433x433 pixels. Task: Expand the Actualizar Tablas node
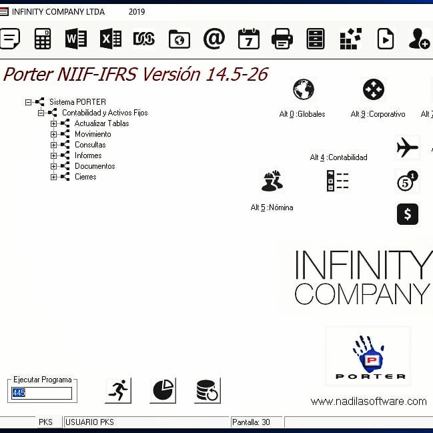[x=53, y=123]
